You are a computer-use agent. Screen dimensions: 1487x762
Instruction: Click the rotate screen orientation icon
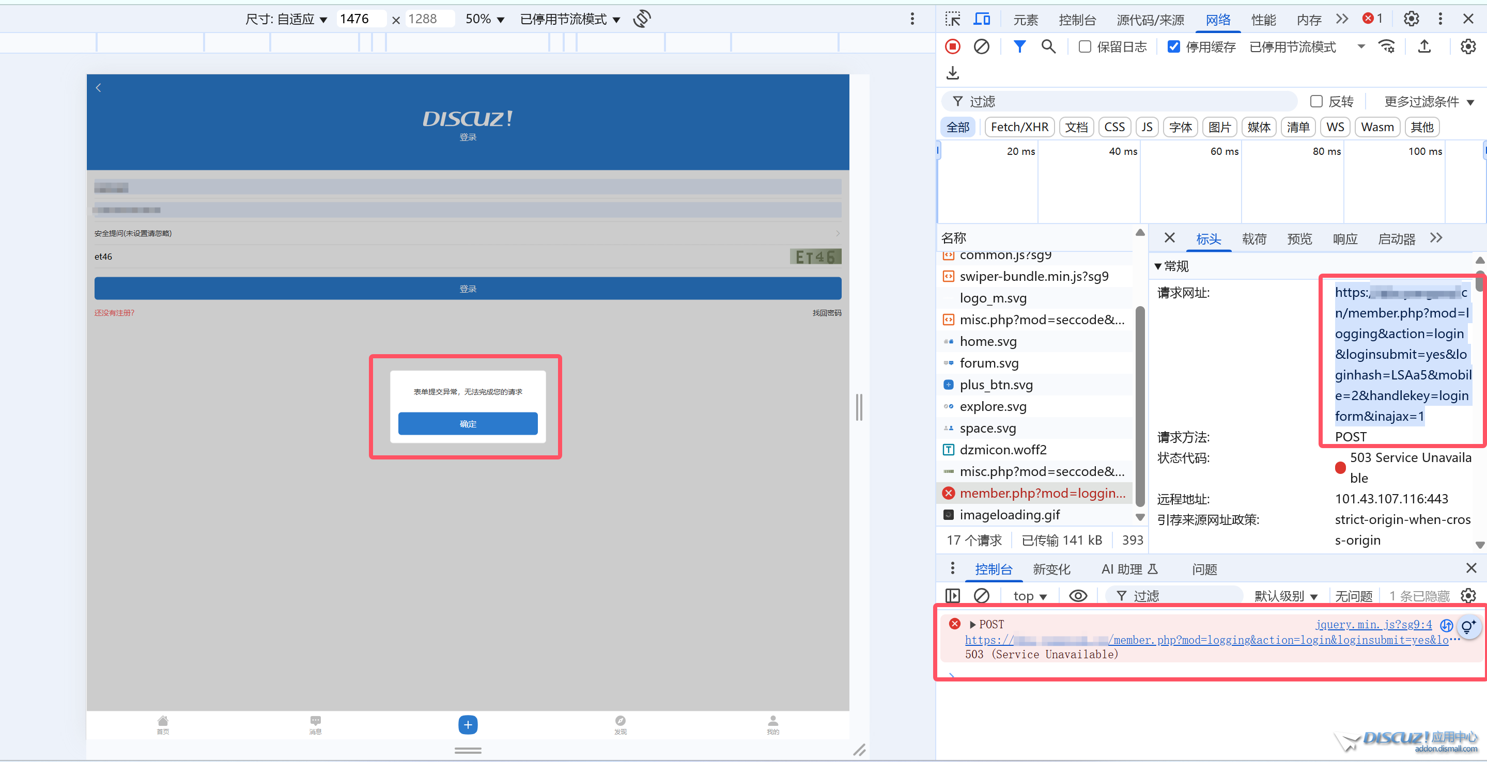click(x=642, y=19)
